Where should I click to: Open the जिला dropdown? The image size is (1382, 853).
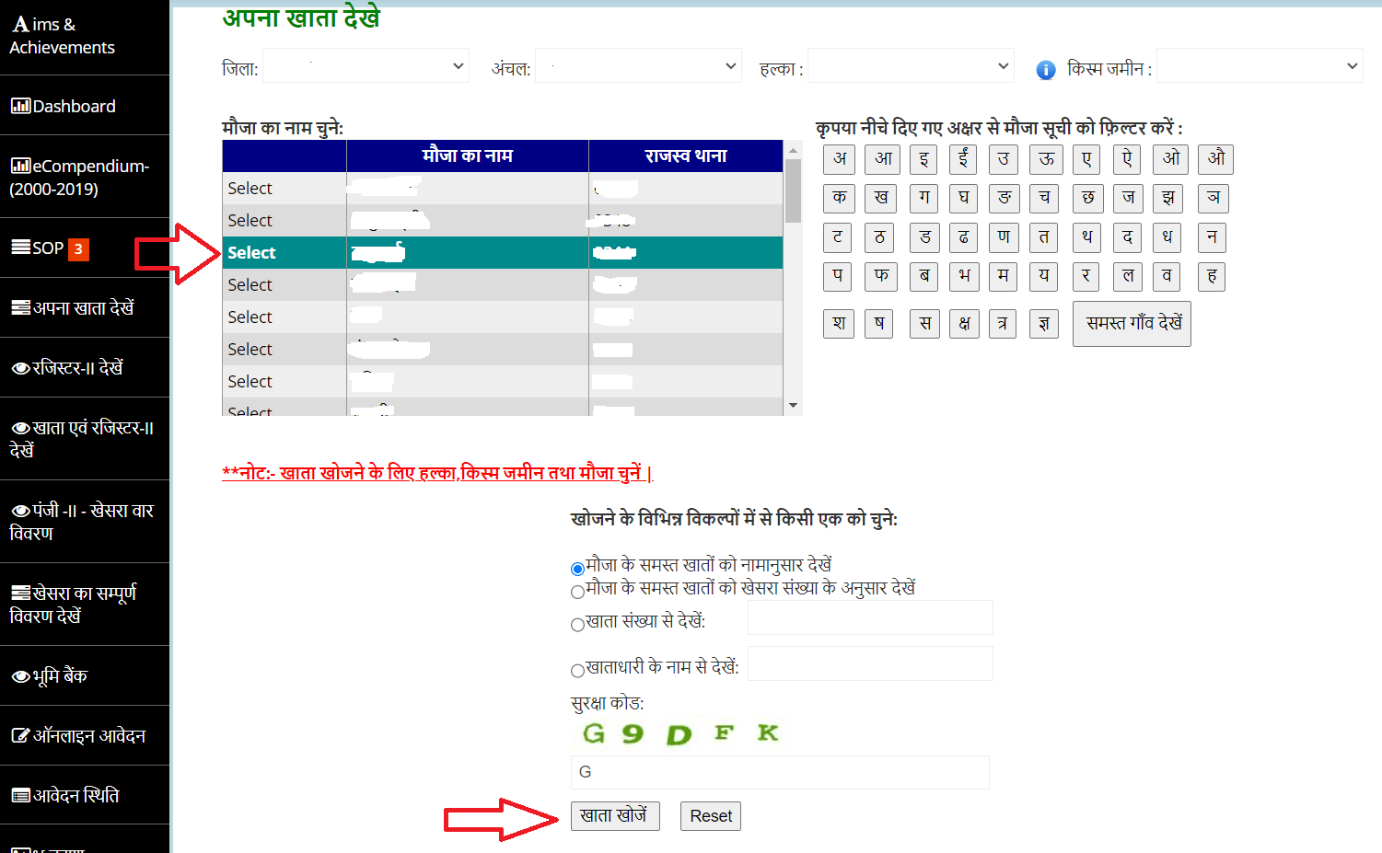point(366,66)
